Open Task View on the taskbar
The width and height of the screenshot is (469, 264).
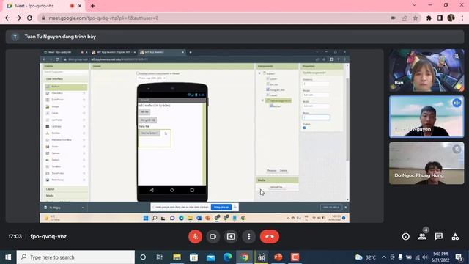(x=160, y=257)
